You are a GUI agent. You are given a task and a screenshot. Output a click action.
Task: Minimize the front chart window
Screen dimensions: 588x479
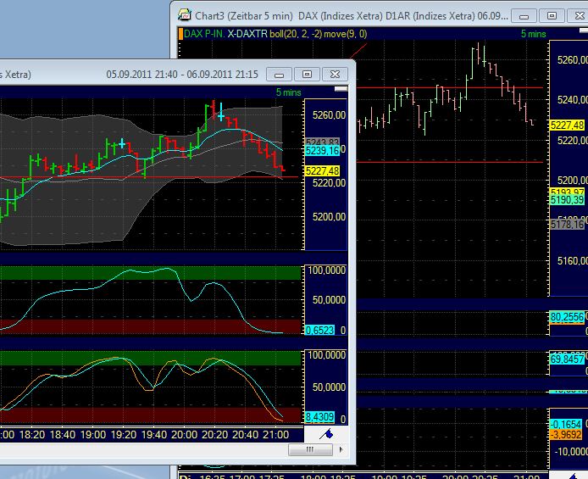[279, 75]
